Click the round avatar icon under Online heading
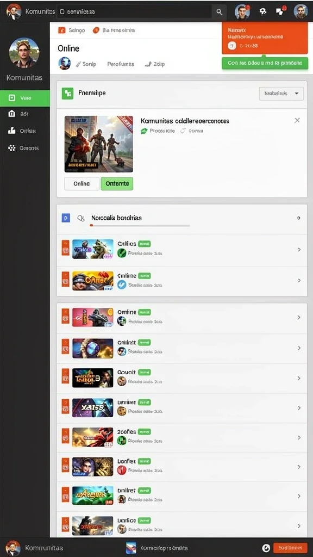 coord(64,63)
